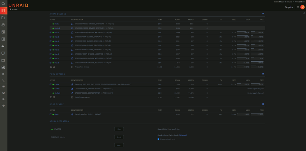This screenshot has height=151, width=306.
Task: Click Disk 6 green status indicator
Action: tap(53, 54)
